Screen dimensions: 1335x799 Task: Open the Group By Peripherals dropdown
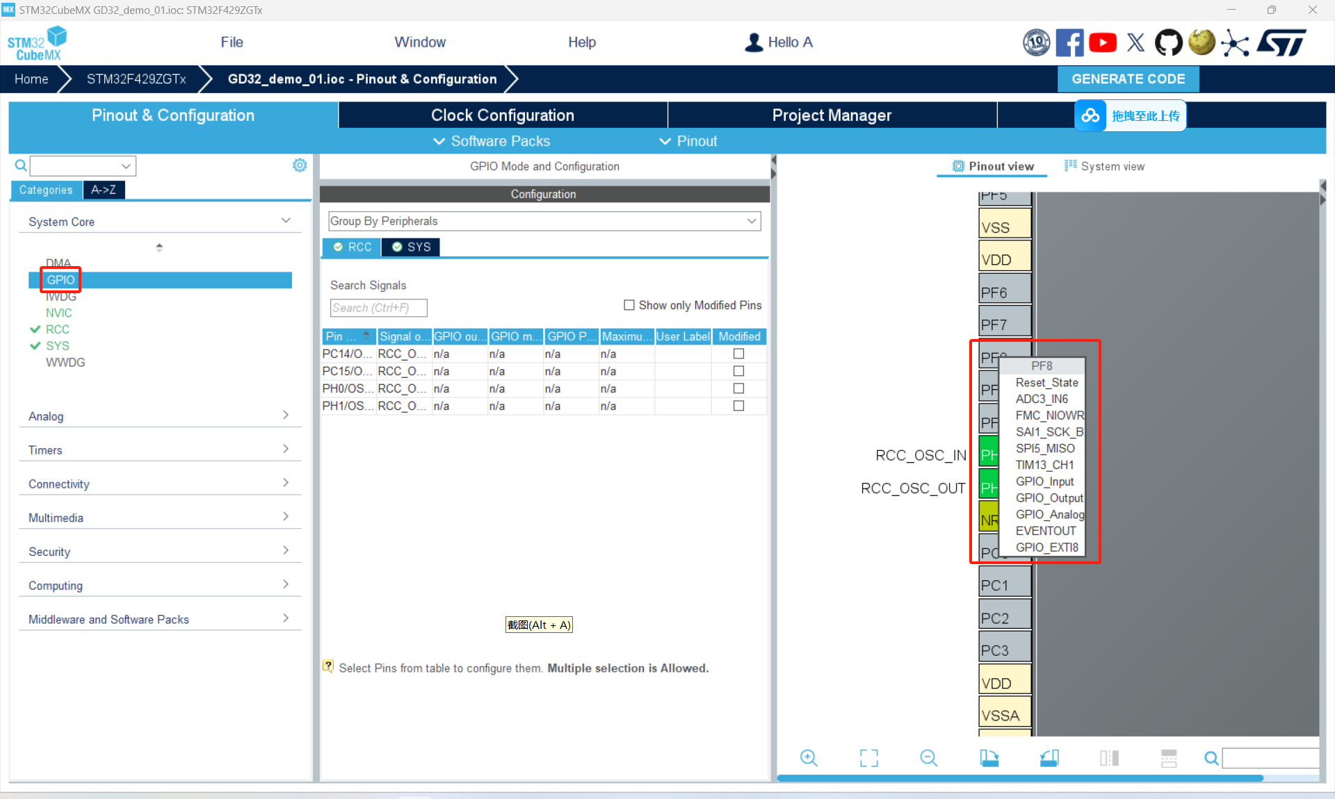pyautogui.click(x=544, y=221)
